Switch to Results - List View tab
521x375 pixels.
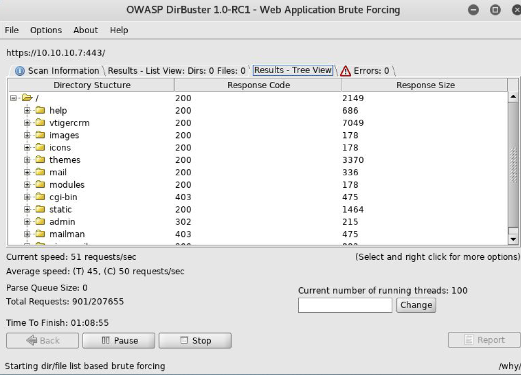(176, 71)
